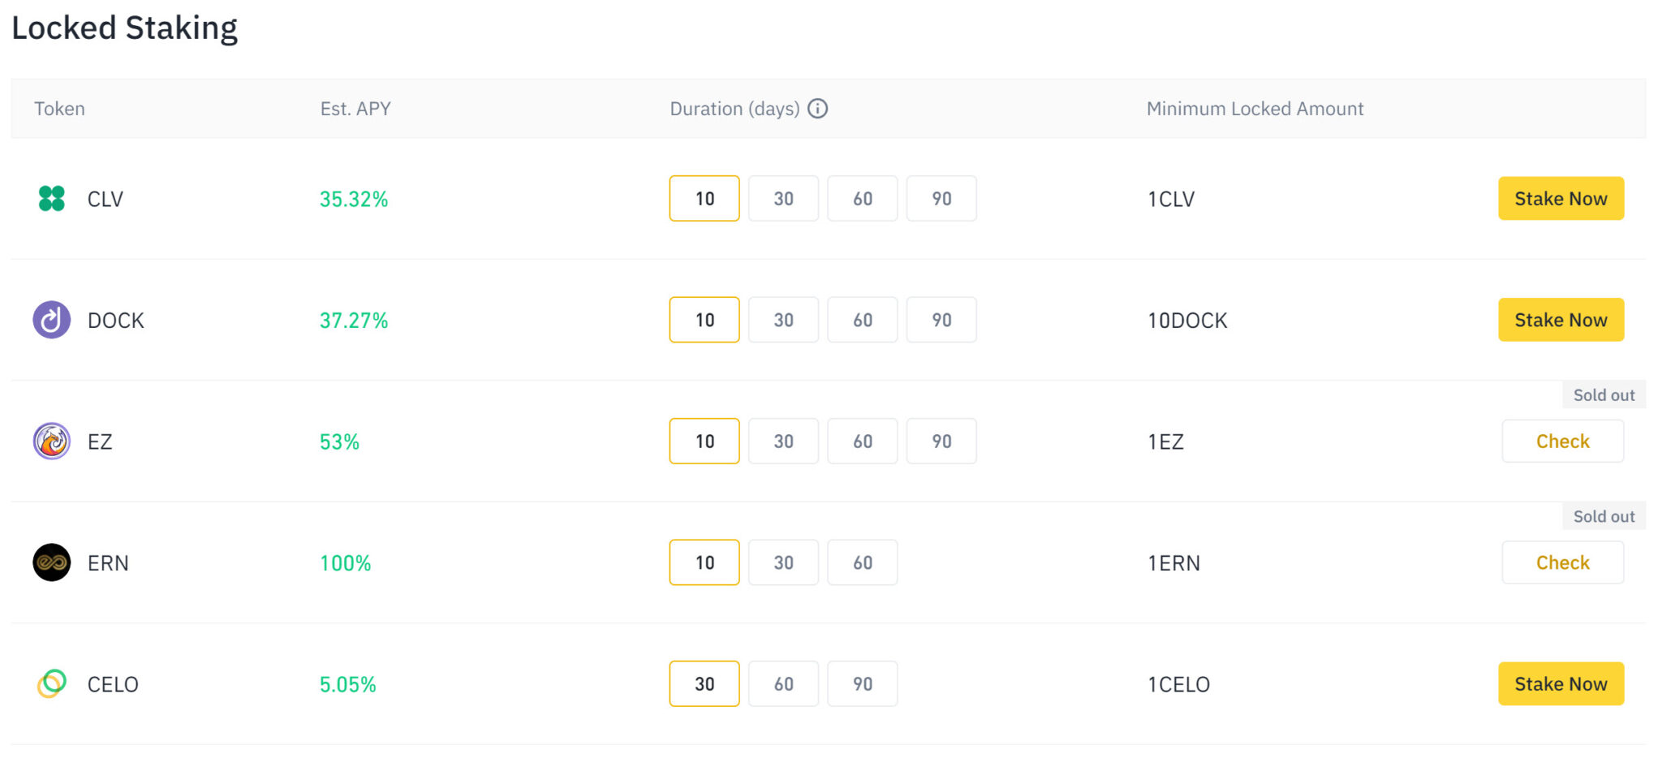Select 90 days duration for DOCK

pos(941,320)
